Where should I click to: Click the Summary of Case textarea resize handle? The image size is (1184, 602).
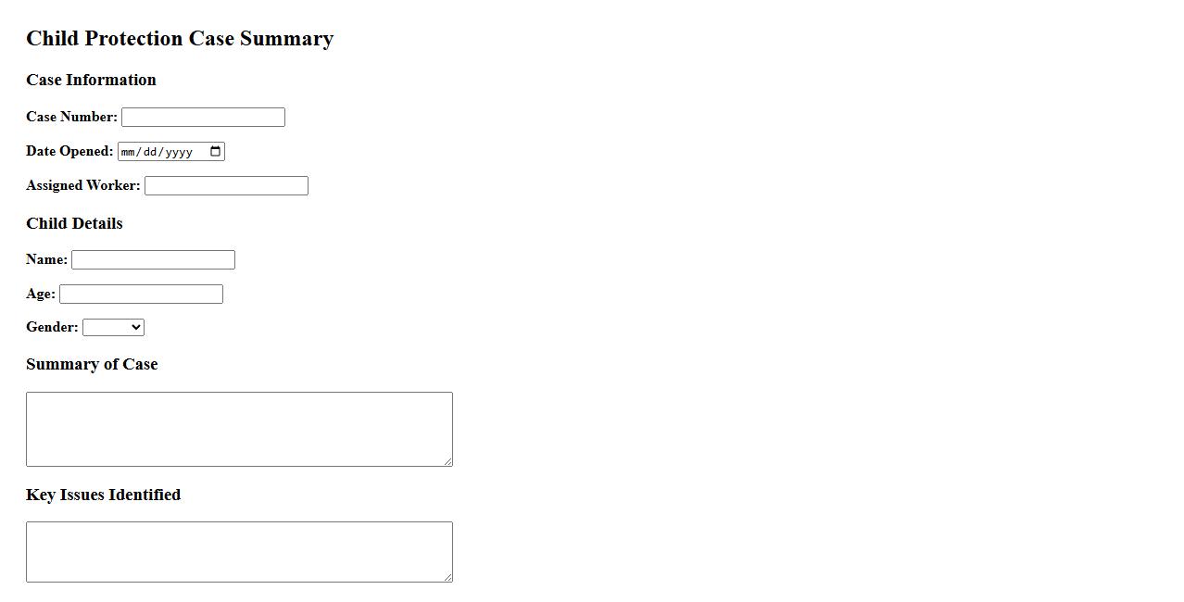[447, 461]
